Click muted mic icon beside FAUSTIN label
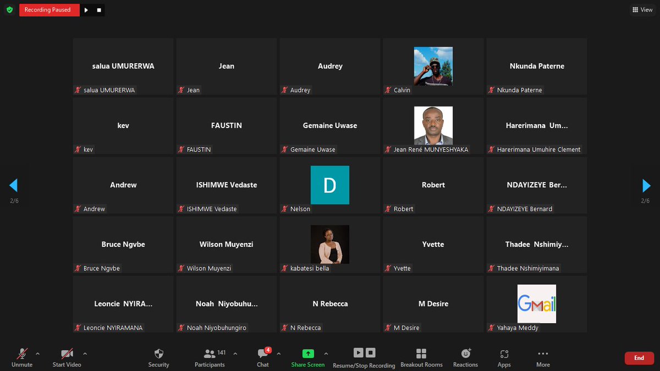Image resolution: width=660 pixels, height=371 pixels. coord(182,149)
